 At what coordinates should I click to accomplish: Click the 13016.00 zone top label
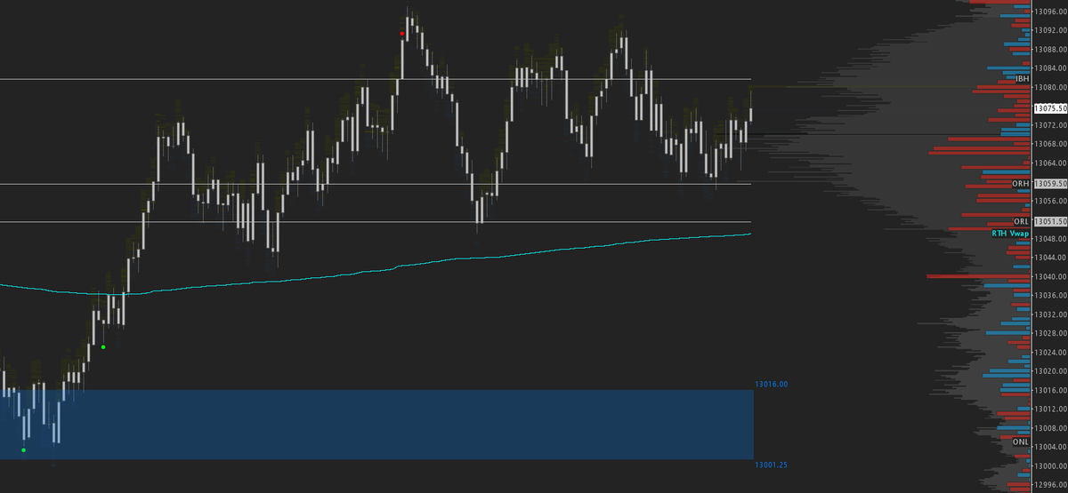pyautogui.click(x=772, y=384)
